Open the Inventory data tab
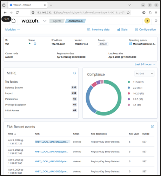Image resolution: width=161 pixels, height=176 pixels. click(98, 30)
